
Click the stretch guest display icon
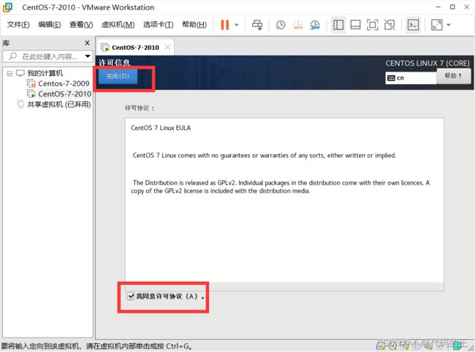pos(436,25)
